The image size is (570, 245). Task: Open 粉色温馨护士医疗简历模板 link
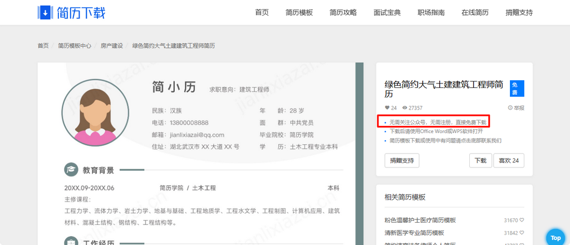(x=420, y=220)
